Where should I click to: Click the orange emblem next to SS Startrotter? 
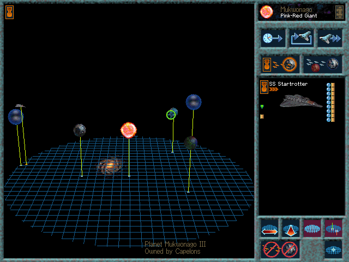click(264, 87)
